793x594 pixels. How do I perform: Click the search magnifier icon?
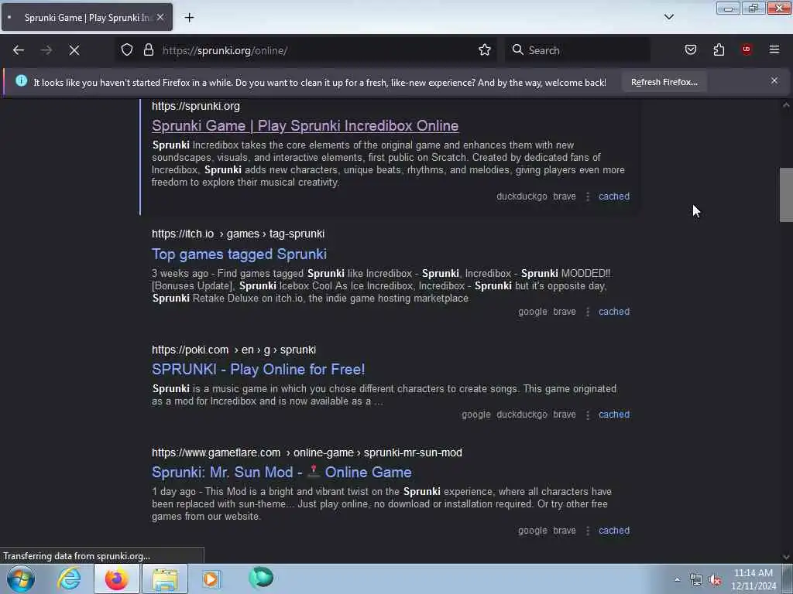click(x=517, y=50)
